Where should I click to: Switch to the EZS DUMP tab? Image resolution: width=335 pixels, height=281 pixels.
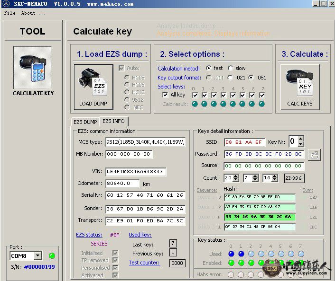point(85,122)
